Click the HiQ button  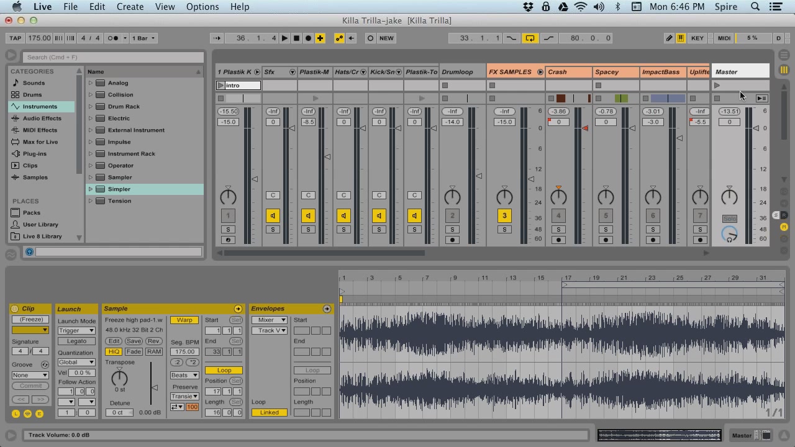114,351
